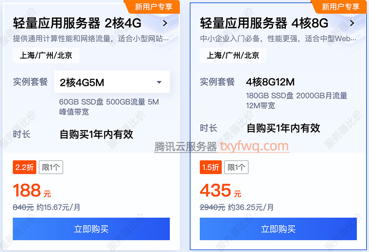Click the 4核8G12M instance plan label
The image size is (369, 252).
tap(271, 82)
